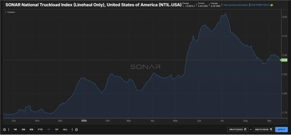This screenshot has width=291, height=135.
Task: Click the yellow icon beside View SAMA link
Action: 272,5
